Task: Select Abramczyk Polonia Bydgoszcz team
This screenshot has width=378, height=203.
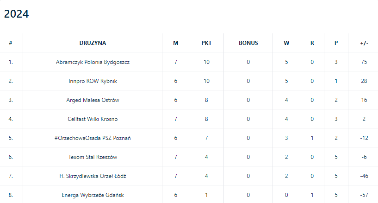Action: (x=93, y=62)
